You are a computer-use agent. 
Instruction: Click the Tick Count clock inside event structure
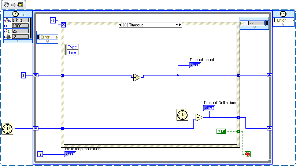[x=182, y=115]
